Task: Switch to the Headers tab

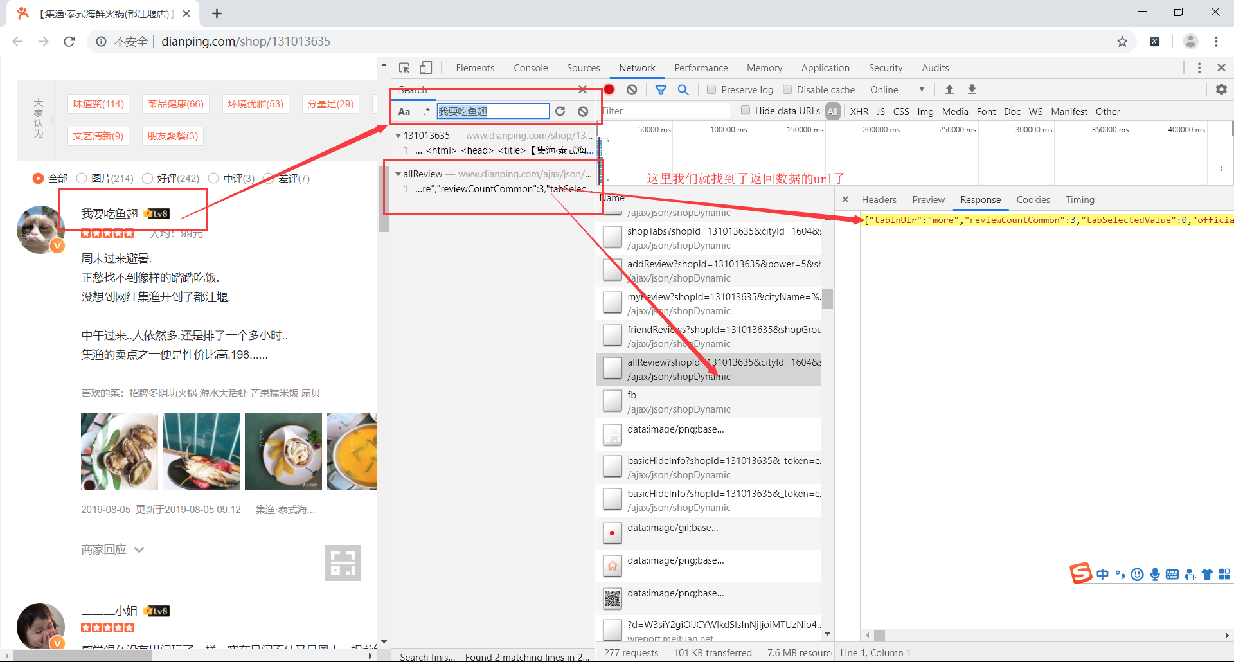Action: coord(879,200)
